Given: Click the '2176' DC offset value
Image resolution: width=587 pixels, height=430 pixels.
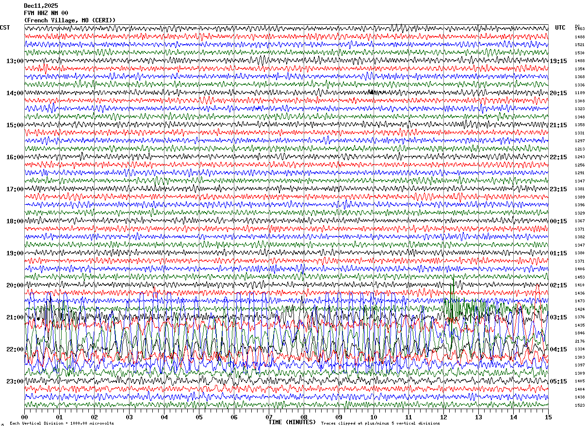Looking at the screenshot, I should tap(580, 341).
